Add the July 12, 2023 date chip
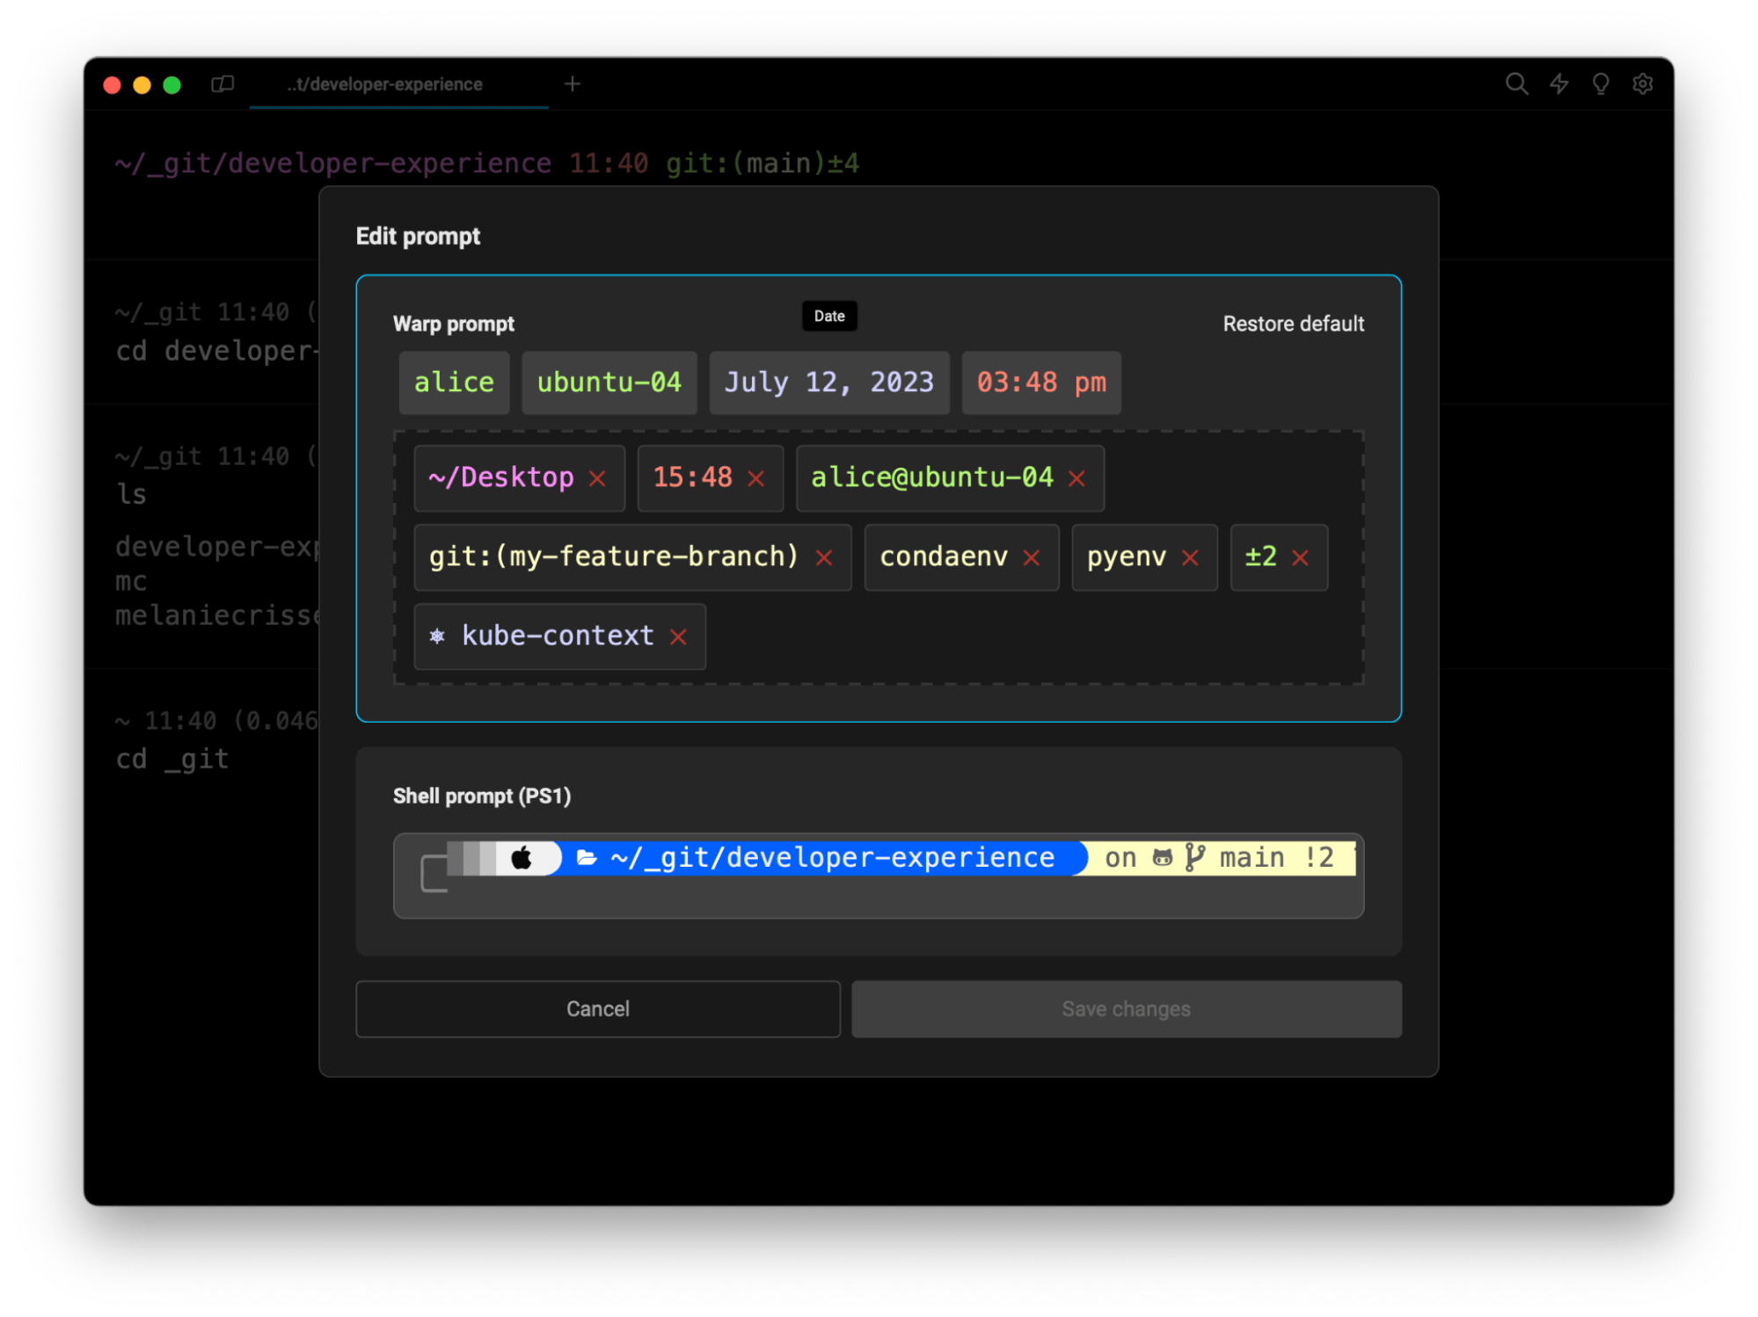This screenshot has width=1758, height=1317. pos(828,382)
